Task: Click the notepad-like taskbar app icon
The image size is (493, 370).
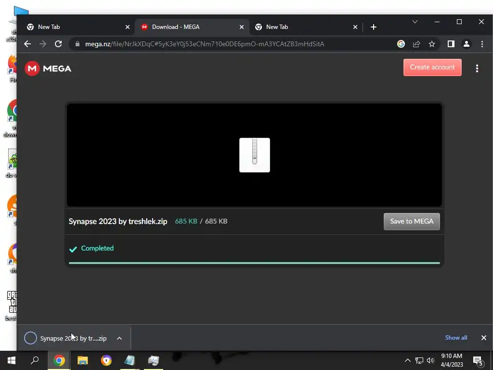Action: pos(130,360)
